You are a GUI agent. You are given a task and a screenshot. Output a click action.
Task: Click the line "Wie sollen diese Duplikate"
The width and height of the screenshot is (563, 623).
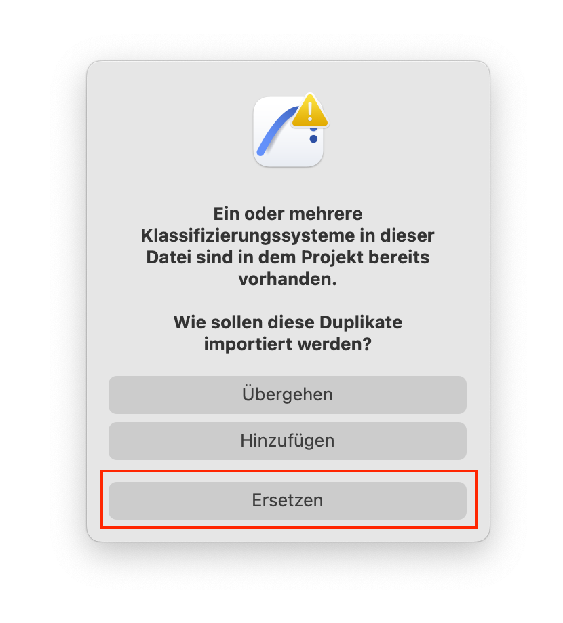tap(288, 322)
